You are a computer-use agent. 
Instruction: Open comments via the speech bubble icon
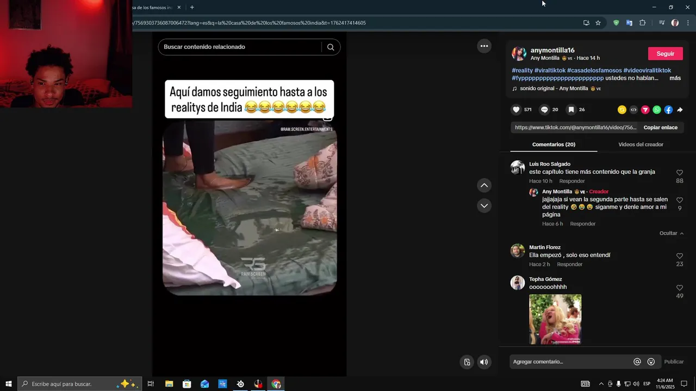click(544, 110)
